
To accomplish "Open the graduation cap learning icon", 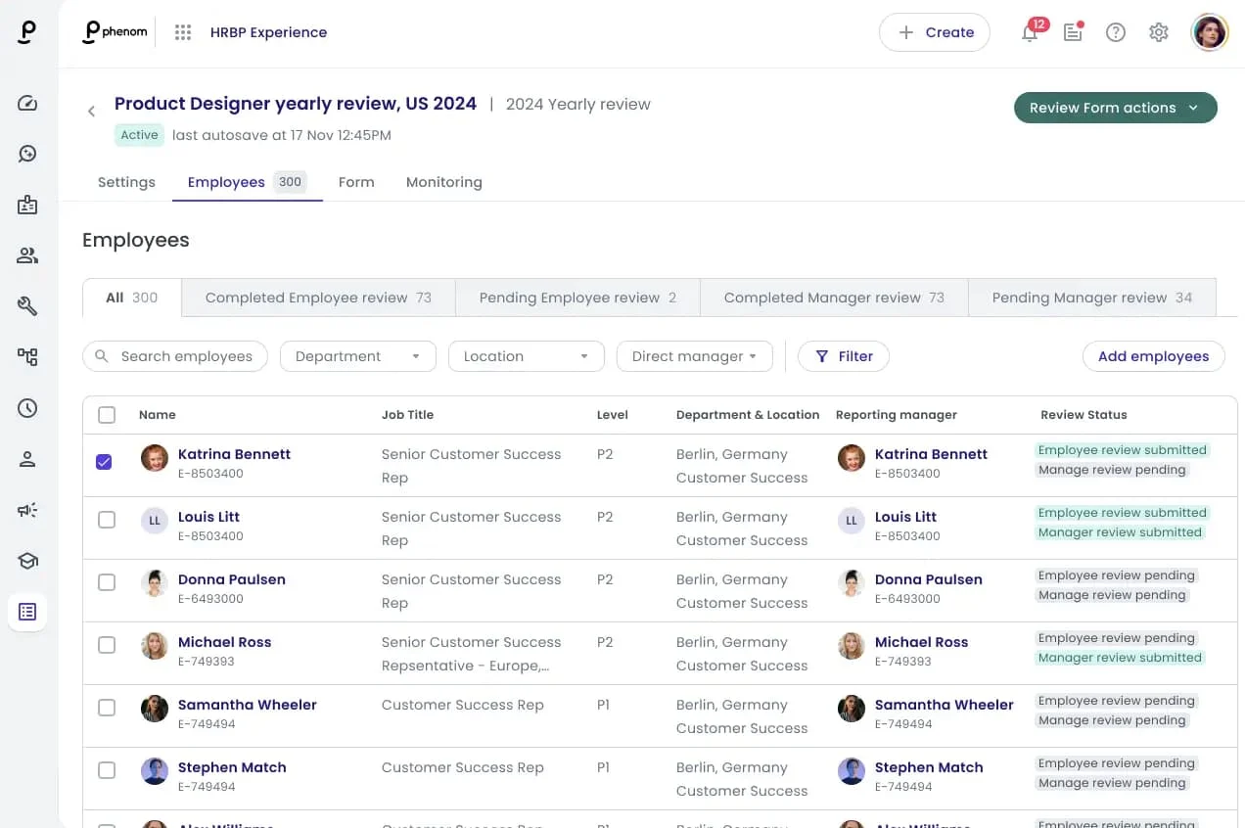I will tap(27, 561).
